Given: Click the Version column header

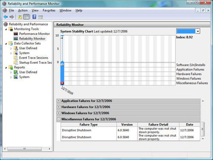Looking at the screenshot, I should pyautogui.click(x=127, y=124).
